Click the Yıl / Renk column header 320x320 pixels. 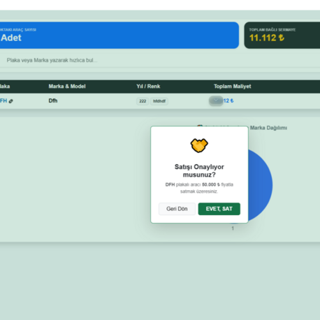148,87
